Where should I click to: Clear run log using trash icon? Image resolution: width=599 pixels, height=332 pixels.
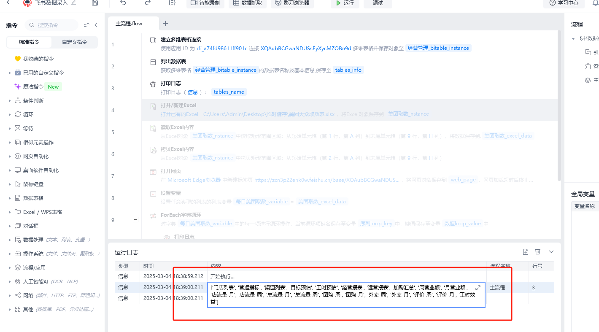[x=537, y=252]
